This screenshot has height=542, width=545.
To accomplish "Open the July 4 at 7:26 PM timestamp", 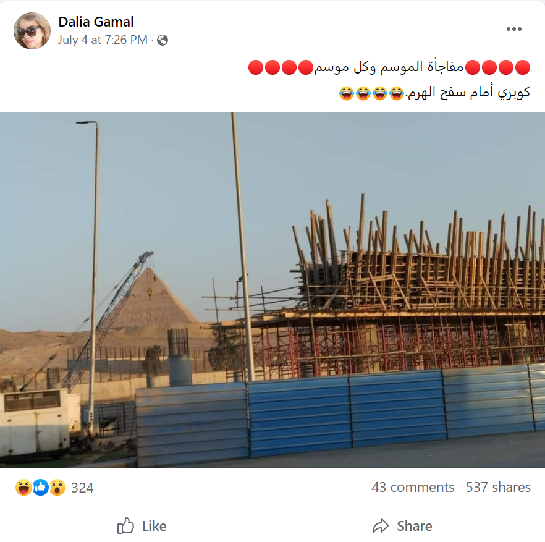I will pos(103,40).
